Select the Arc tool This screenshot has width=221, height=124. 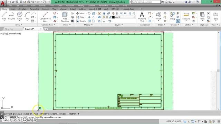click(27, 16)
